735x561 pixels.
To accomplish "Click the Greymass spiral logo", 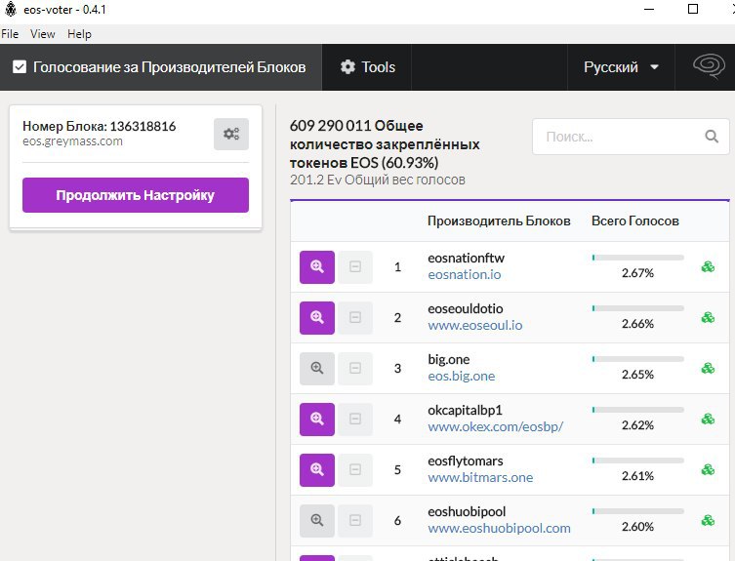I will tap(710, 66).
